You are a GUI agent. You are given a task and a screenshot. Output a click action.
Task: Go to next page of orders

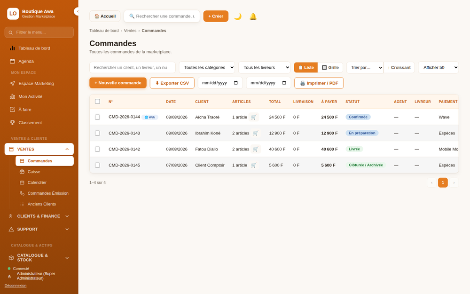454,183
